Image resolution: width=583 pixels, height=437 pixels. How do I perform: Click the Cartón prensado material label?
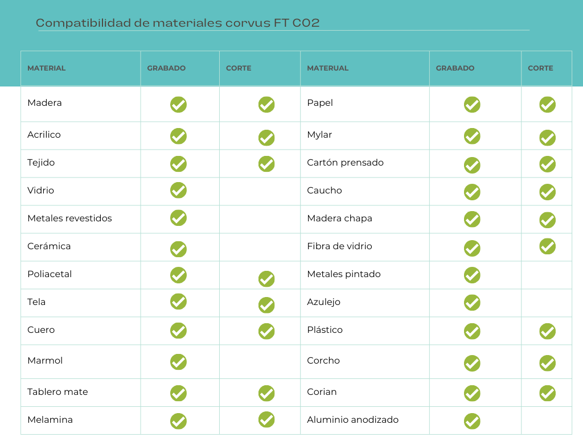pyautogui.click(x=345, y=163)
